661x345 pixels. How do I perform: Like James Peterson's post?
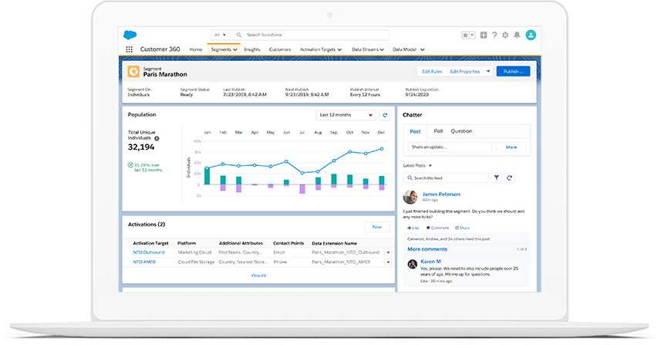click(x=413, y=228)
